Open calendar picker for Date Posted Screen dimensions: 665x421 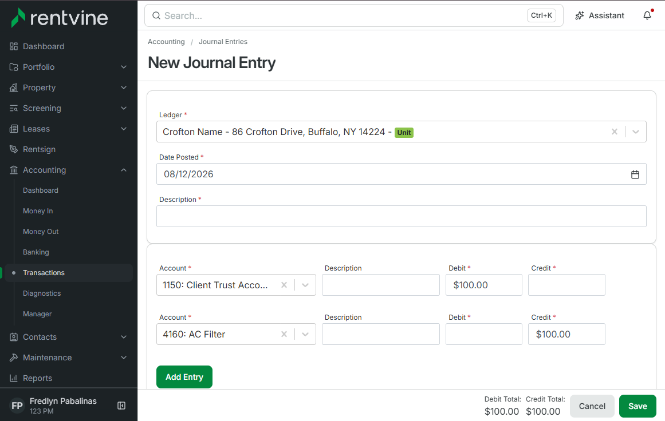[x=635, y=174]
